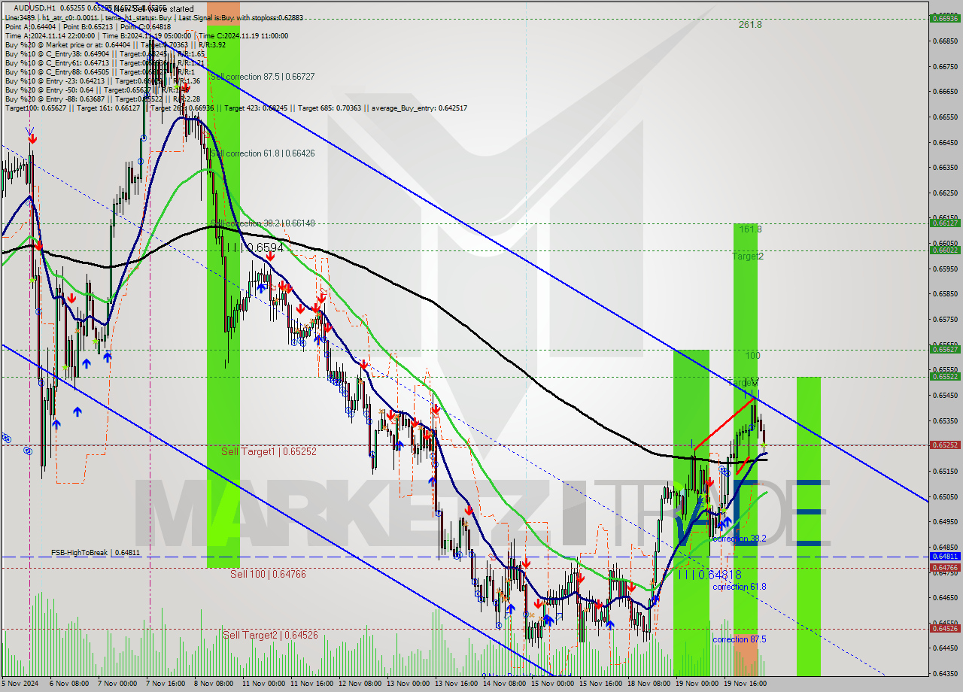
Task: Click the 0.65522 green price tag
Action: click(x=944, y=376)
